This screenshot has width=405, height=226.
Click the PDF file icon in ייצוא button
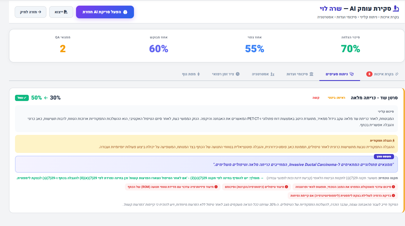point(66,12)
